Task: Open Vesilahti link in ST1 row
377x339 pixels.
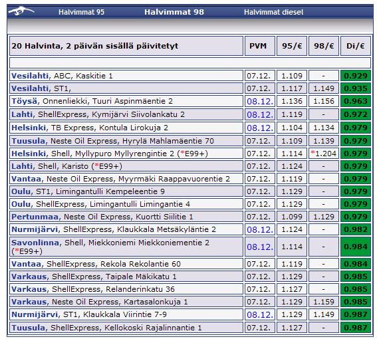Action: (x=30, y=88)
